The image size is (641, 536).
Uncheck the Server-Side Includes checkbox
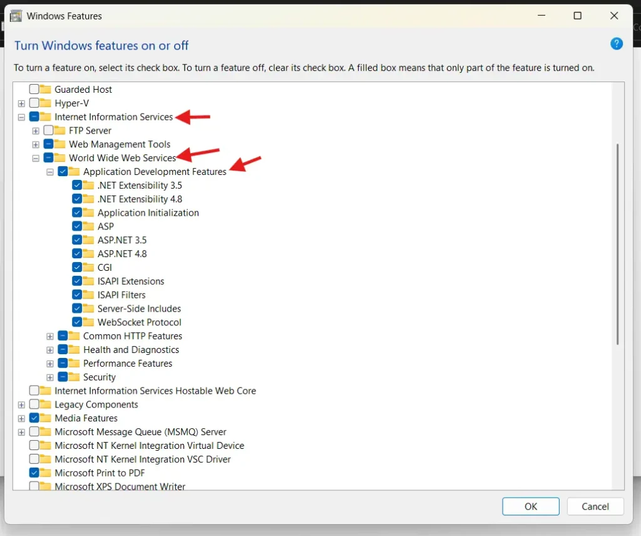[77, 308]
